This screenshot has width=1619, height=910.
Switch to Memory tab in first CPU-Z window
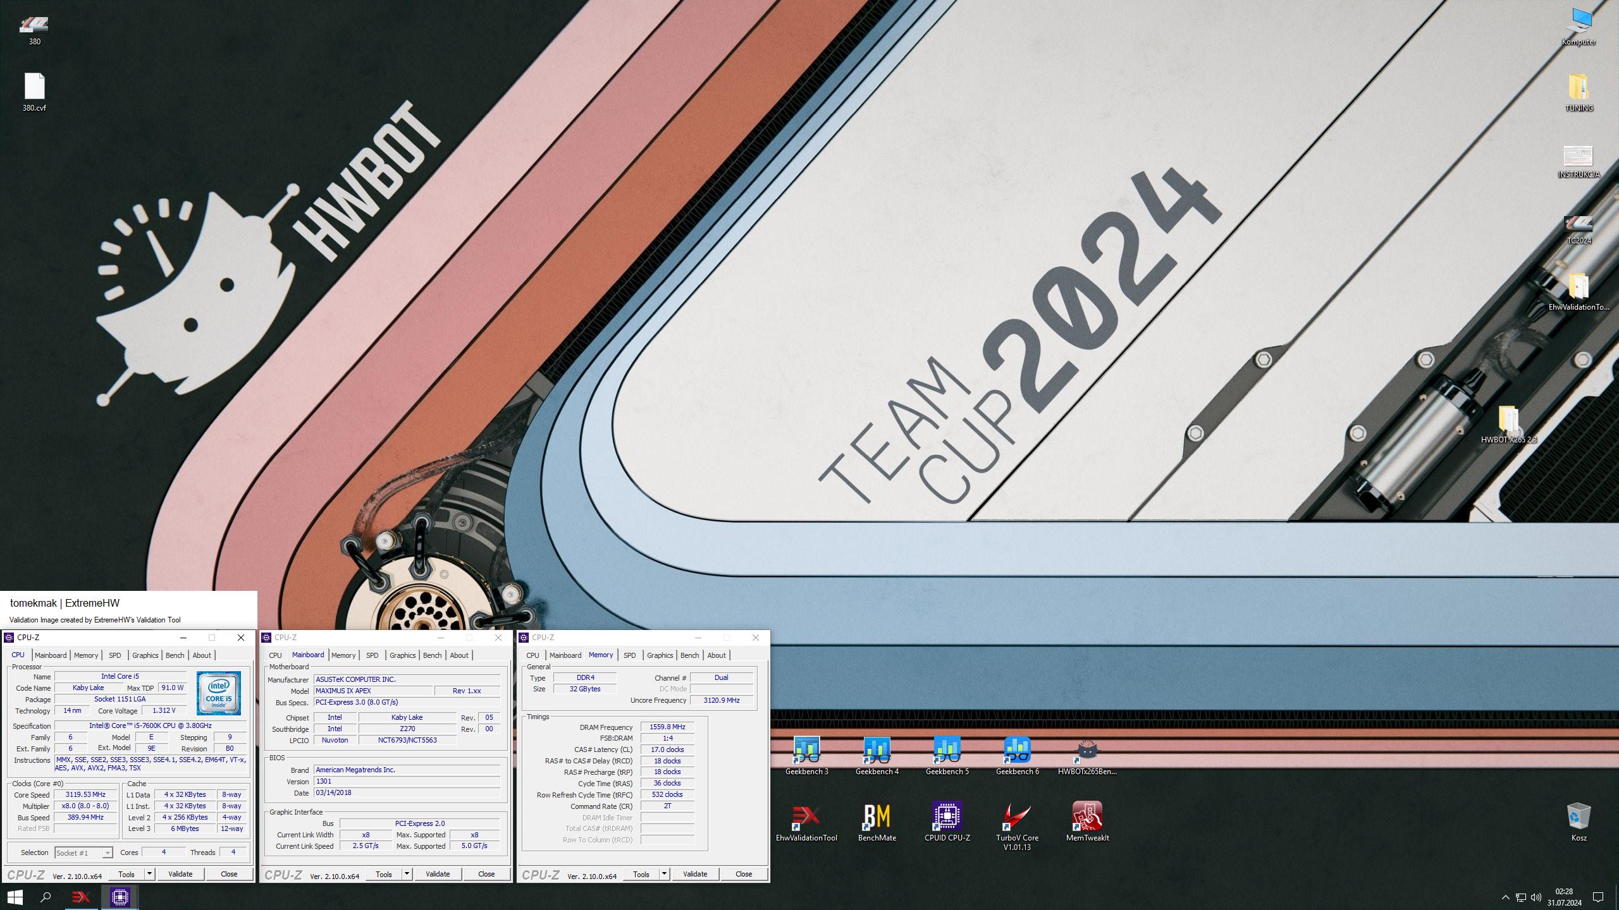pyautogui.click(x=86, y=655)
